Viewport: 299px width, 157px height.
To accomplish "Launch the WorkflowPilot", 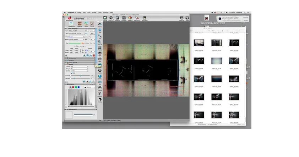I will pyautogui.click(x=69, y=18).
